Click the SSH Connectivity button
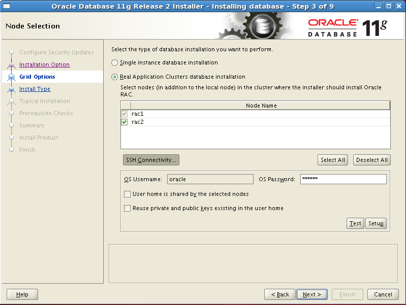The height and width of the screenshot is (305, 406). pyautogui.click(x=151, y=160)
